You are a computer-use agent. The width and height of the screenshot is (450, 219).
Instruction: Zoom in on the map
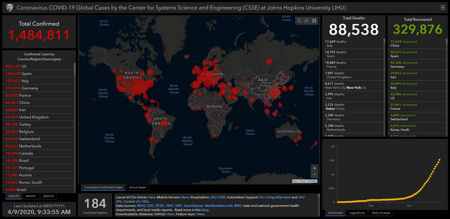pos(314,168)
